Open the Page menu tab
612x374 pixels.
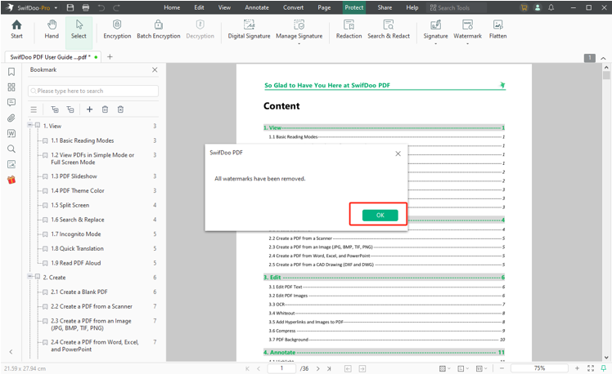pyautogui.click(x=324, y=7)
